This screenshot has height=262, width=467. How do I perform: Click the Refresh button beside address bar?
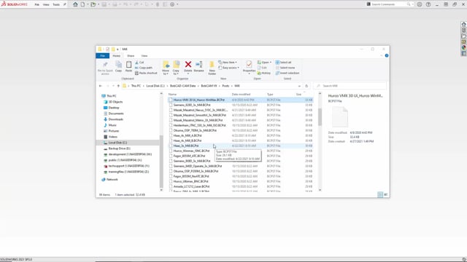pyautogui.click(x=306, y=86)
